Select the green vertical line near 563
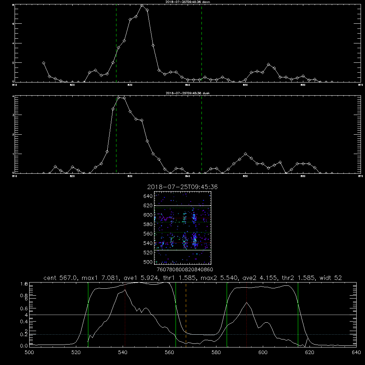 pos(176,314)
